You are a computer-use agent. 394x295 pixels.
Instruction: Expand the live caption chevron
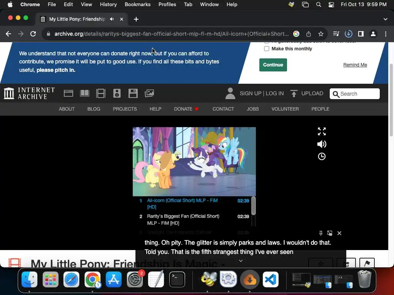pyautogui.click(x=241, y=261)
